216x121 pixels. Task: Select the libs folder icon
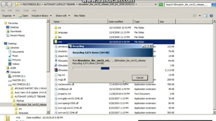[x=56, y=37]
